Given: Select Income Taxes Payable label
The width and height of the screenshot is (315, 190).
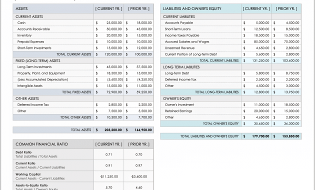Looking at the screenshot, I should point(182,35).
